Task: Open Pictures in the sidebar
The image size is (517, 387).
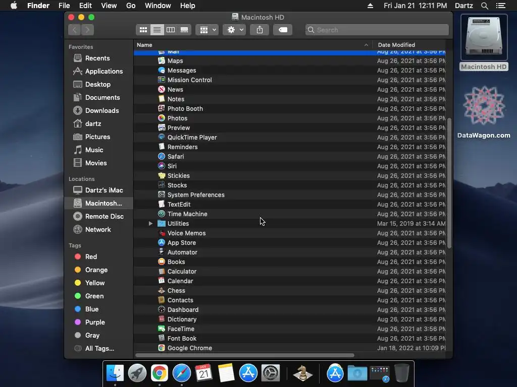Action: point(97,137)
